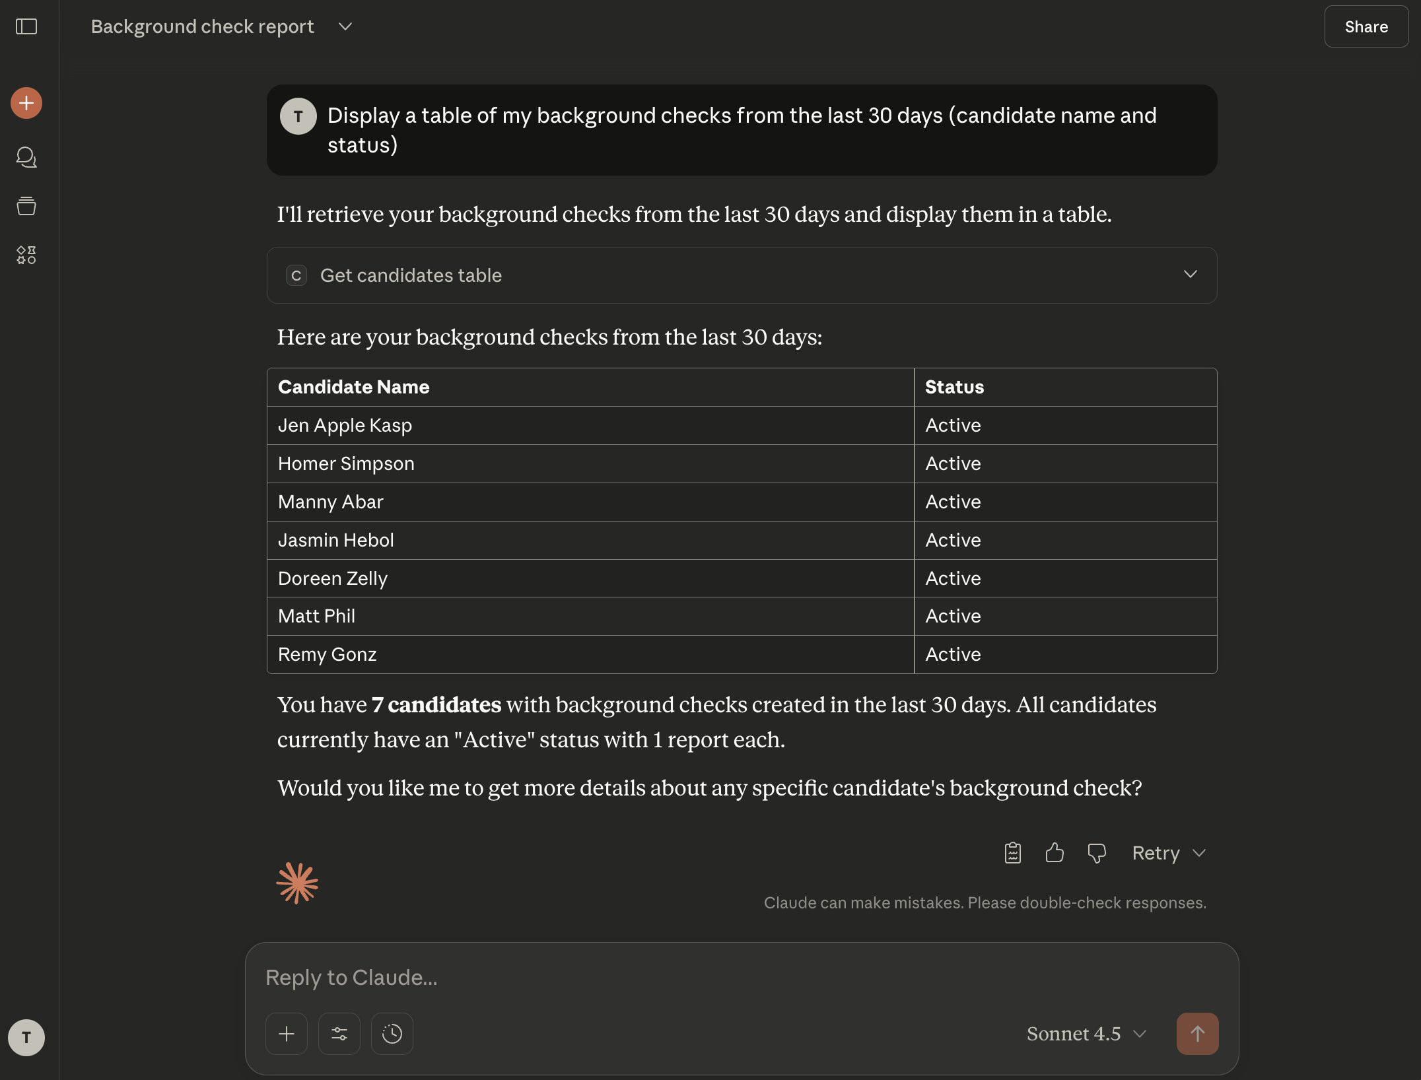The width and height of the screenshot is (1421, 1080).
Task: Open the user profile avatar menu
Action: [x=26, y=1038]
